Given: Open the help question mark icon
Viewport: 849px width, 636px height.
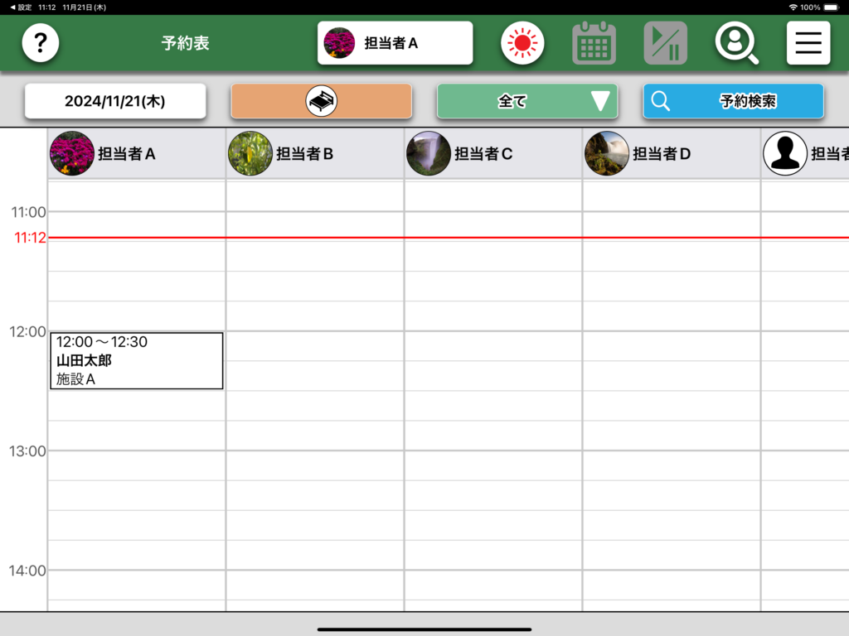Looking at the screenshot, I should tap(41, 43).
